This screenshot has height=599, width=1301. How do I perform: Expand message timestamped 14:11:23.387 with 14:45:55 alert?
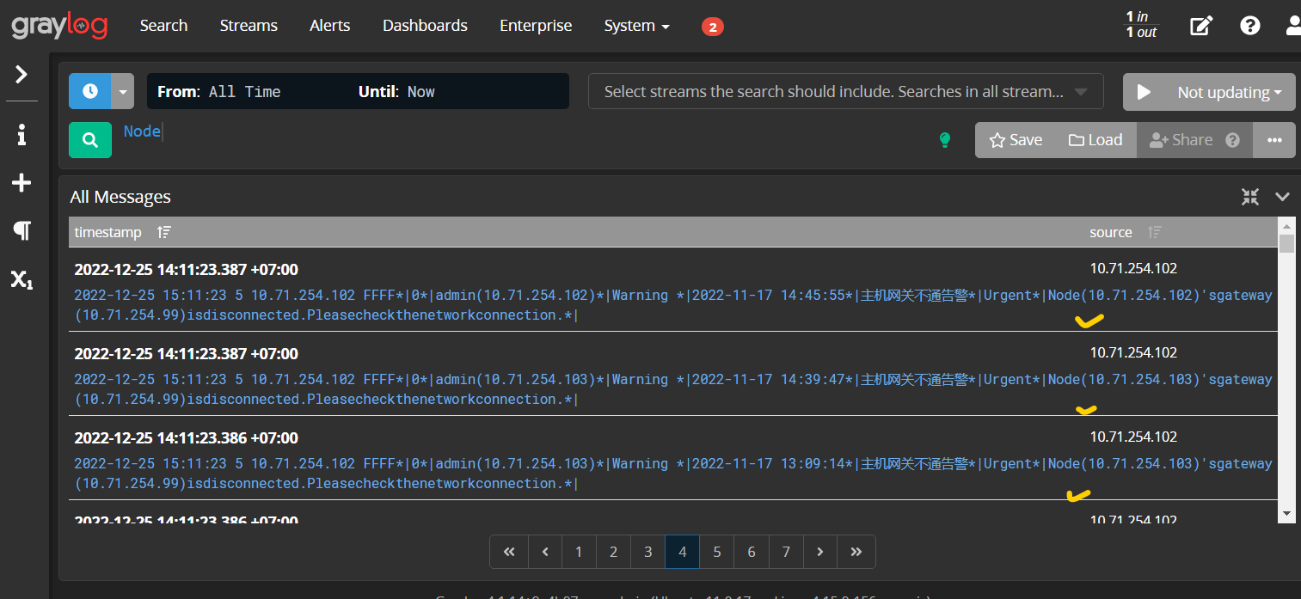tap(673, 305)
